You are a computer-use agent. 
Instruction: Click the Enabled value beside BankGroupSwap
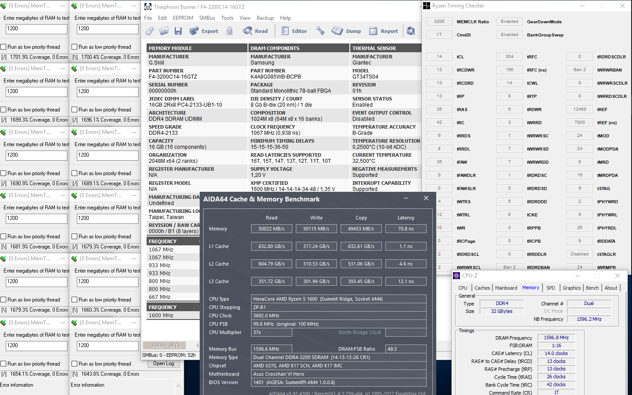(x=510, y=35)
